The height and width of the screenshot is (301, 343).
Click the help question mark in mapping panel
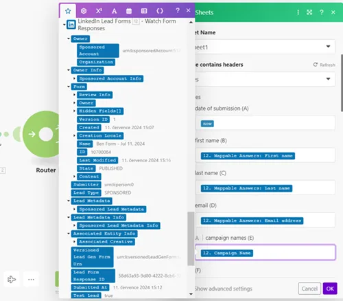(x=178, y=10)
